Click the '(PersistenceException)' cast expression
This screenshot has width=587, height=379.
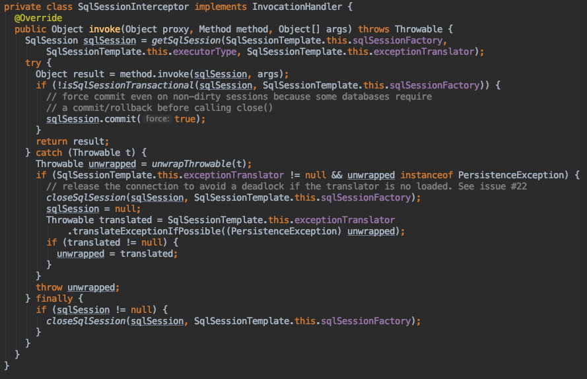click(284, 232)
